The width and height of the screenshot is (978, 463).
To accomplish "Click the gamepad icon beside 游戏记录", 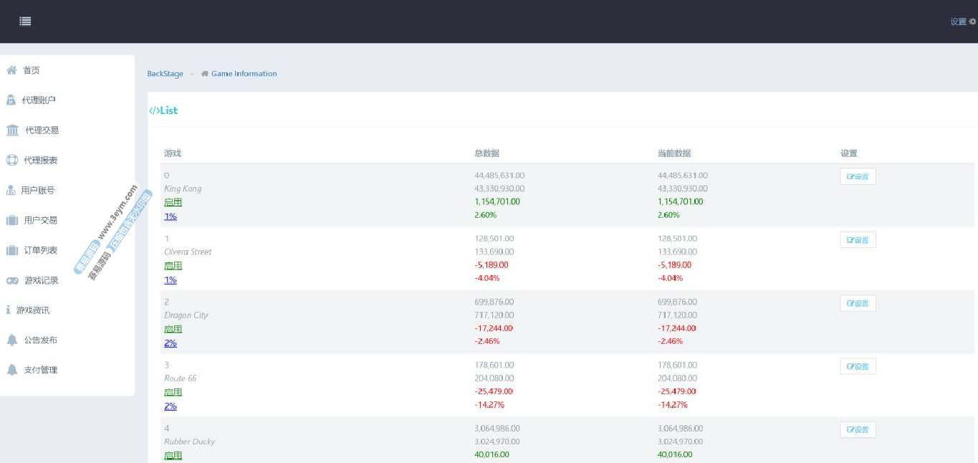I will tap(13, 281).
